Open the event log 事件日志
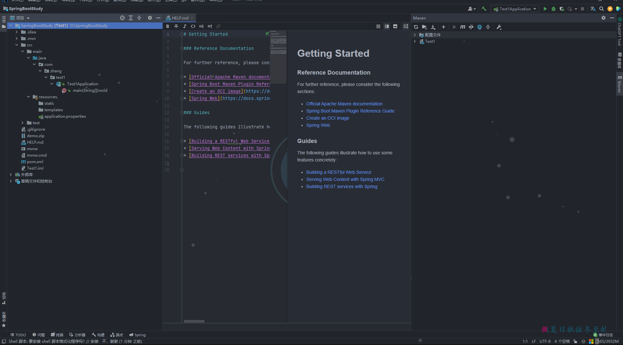Image resolution: width=623 pixels, height=345 pixels. tap(603, 335)
